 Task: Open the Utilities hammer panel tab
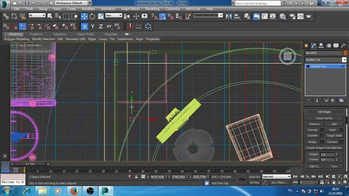[x=343, y=46]
